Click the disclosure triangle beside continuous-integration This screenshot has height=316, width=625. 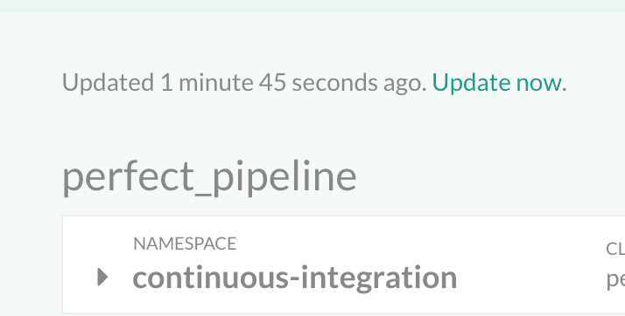coord(102,277)
